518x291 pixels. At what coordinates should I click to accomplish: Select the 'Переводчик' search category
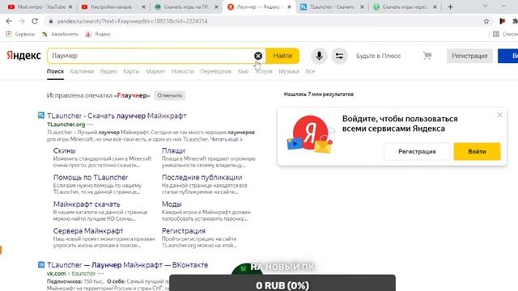pyautogui.click(x=216, y=71)
